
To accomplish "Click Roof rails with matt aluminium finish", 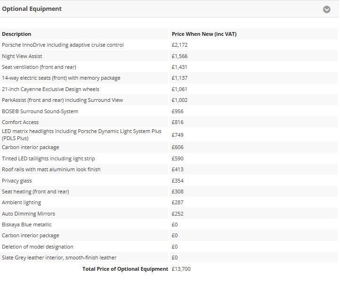I will [51, 169].
